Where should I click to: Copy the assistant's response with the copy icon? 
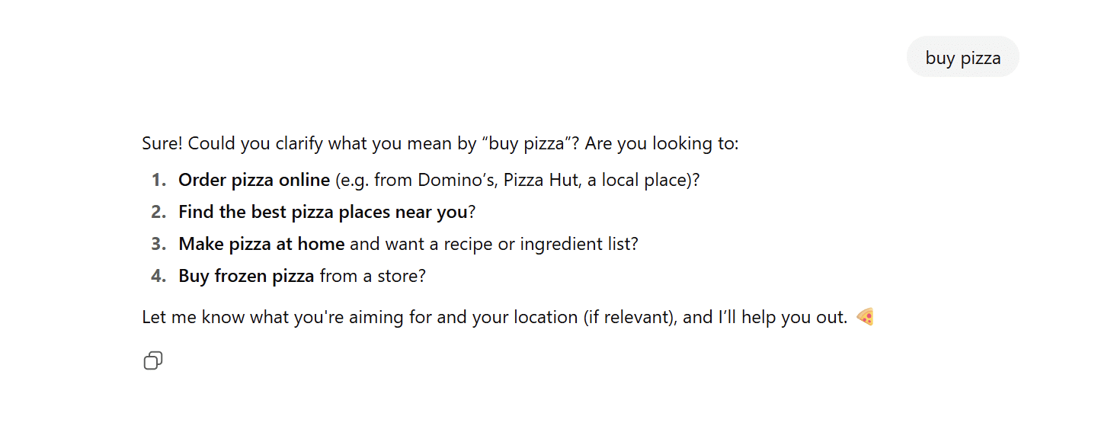pos(153,360)
